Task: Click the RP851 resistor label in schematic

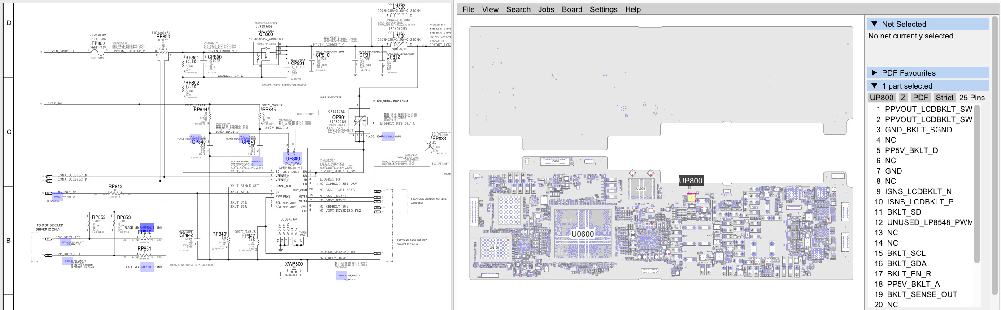Action: tap(144, 249)
